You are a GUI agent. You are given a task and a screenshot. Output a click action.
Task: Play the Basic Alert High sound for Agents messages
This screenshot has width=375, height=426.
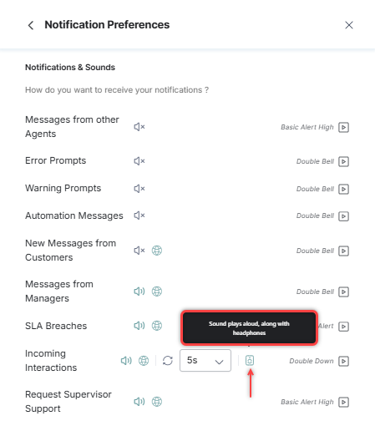(x=343, y=127)
